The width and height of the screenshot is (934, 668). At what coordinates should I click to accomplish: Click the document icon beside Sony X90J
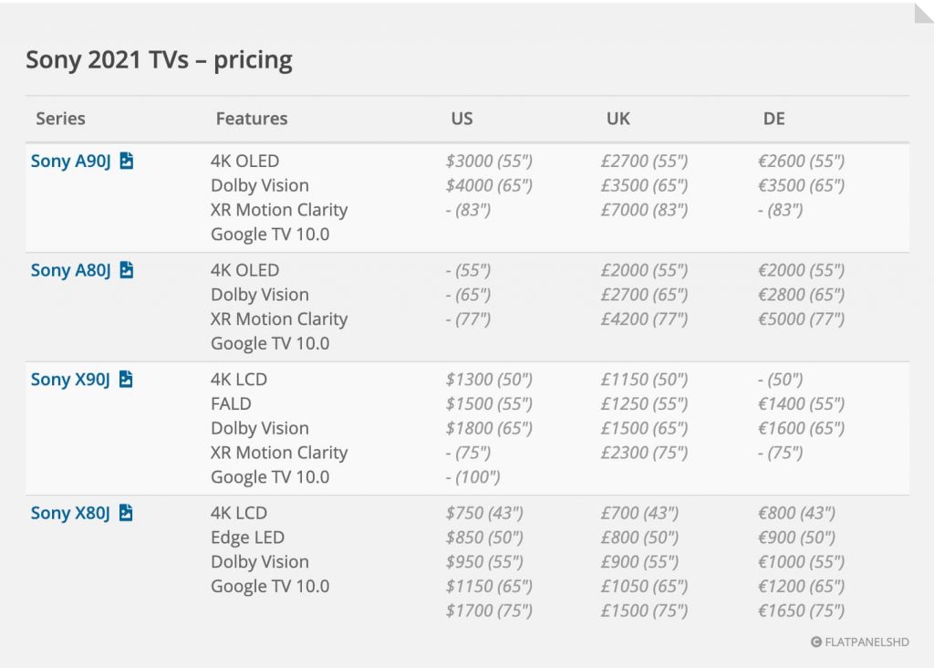(x=126, y=379)
